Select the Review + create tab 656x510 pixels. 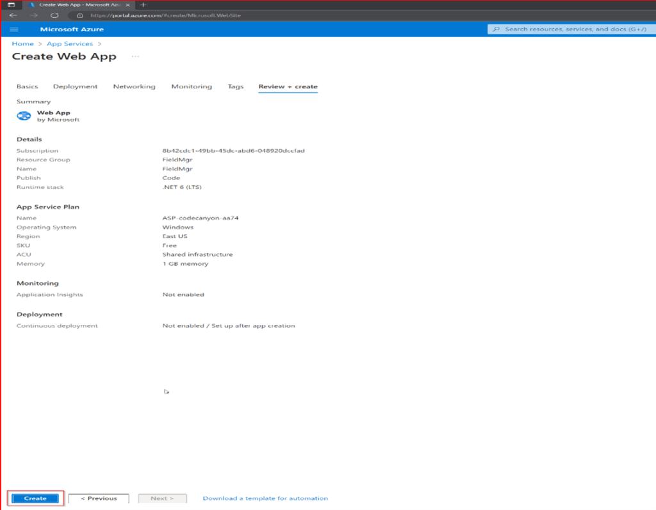point(288,86)
